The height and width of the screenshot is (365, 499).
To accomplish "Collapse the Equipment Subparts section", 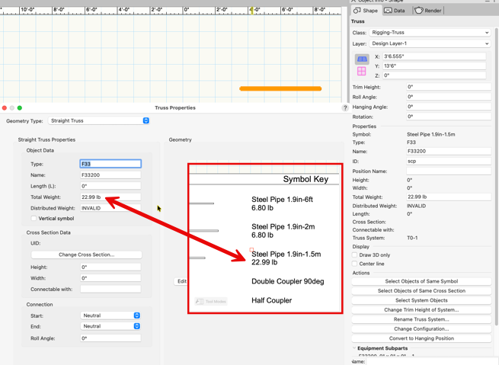I will pos(354,348).
